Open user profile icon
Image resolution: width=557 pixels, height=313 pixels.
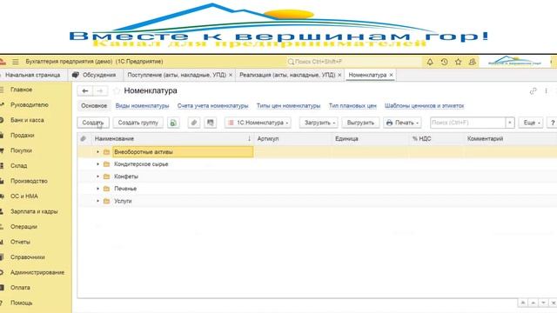point(472,62)
